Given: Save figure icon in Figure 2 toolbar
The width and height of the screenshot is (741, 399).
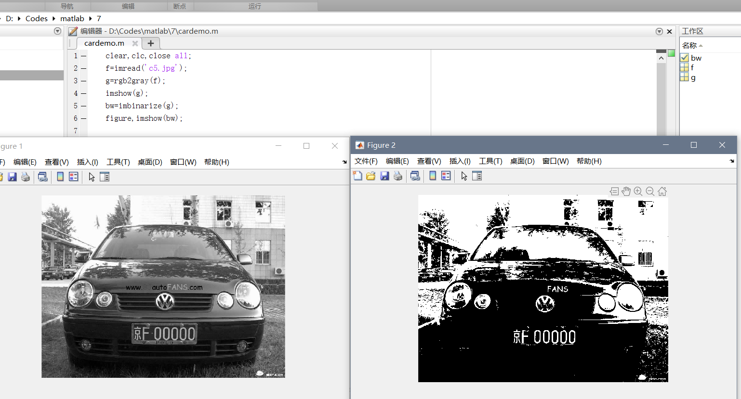Looking at the screenshot, I should click(x=384, y=176).
